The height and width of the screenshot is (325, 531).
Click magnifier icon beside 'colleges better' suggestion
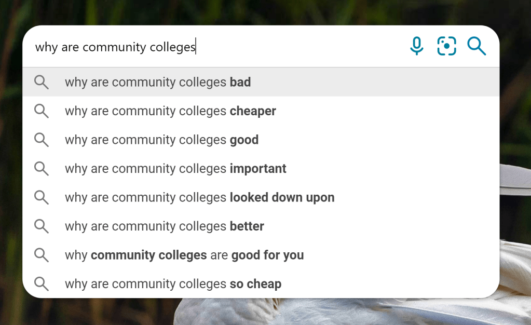tap(42, 226)
